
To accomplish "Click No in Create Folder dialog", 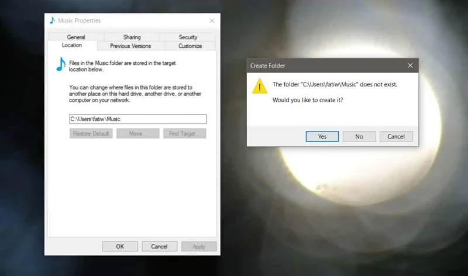I will click(x=359, y=136).
